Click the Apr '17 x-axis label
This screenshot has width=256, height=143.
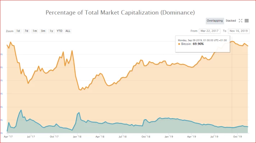[8, 136]
